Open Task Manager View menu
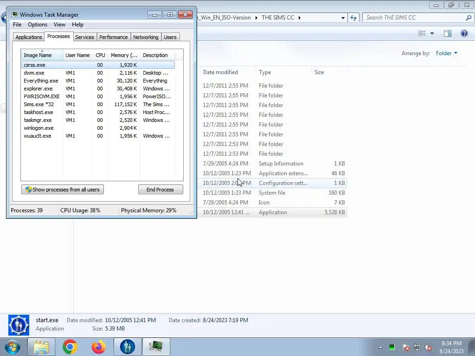Screen dimensions: 475x356 pyautogui.click(x=59, y=25)
